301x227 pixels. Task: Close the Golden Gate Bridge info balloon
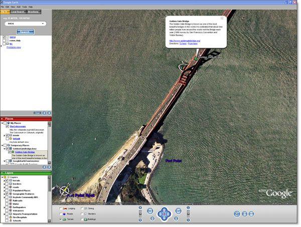pos(222,18)
